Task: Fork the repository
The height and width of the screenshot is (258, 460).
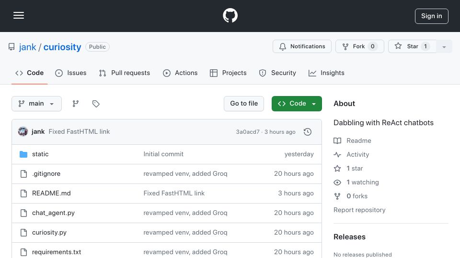Action: pyautogui.click(x=360, y=46)
